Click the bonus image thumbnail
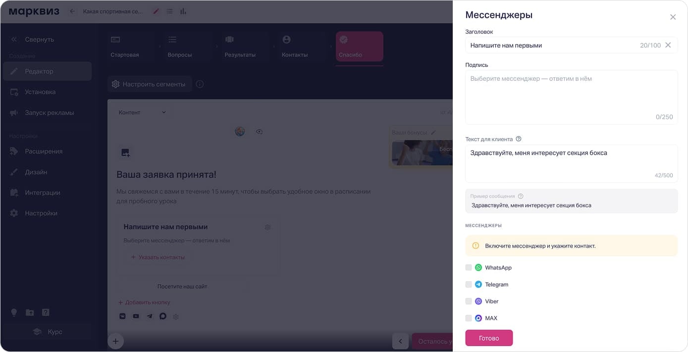 [423, 153]
